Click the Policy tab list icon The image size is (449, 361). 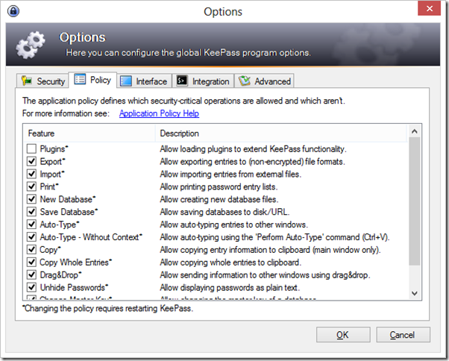point(80,79)
